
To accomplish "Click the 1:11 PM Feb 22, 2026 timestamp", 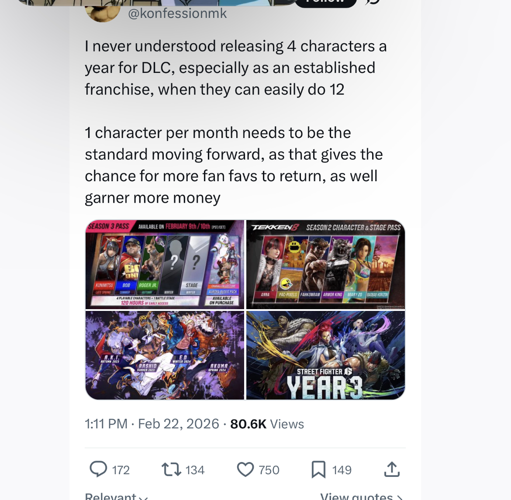I will pyautogui.click(x=152, y=424).
